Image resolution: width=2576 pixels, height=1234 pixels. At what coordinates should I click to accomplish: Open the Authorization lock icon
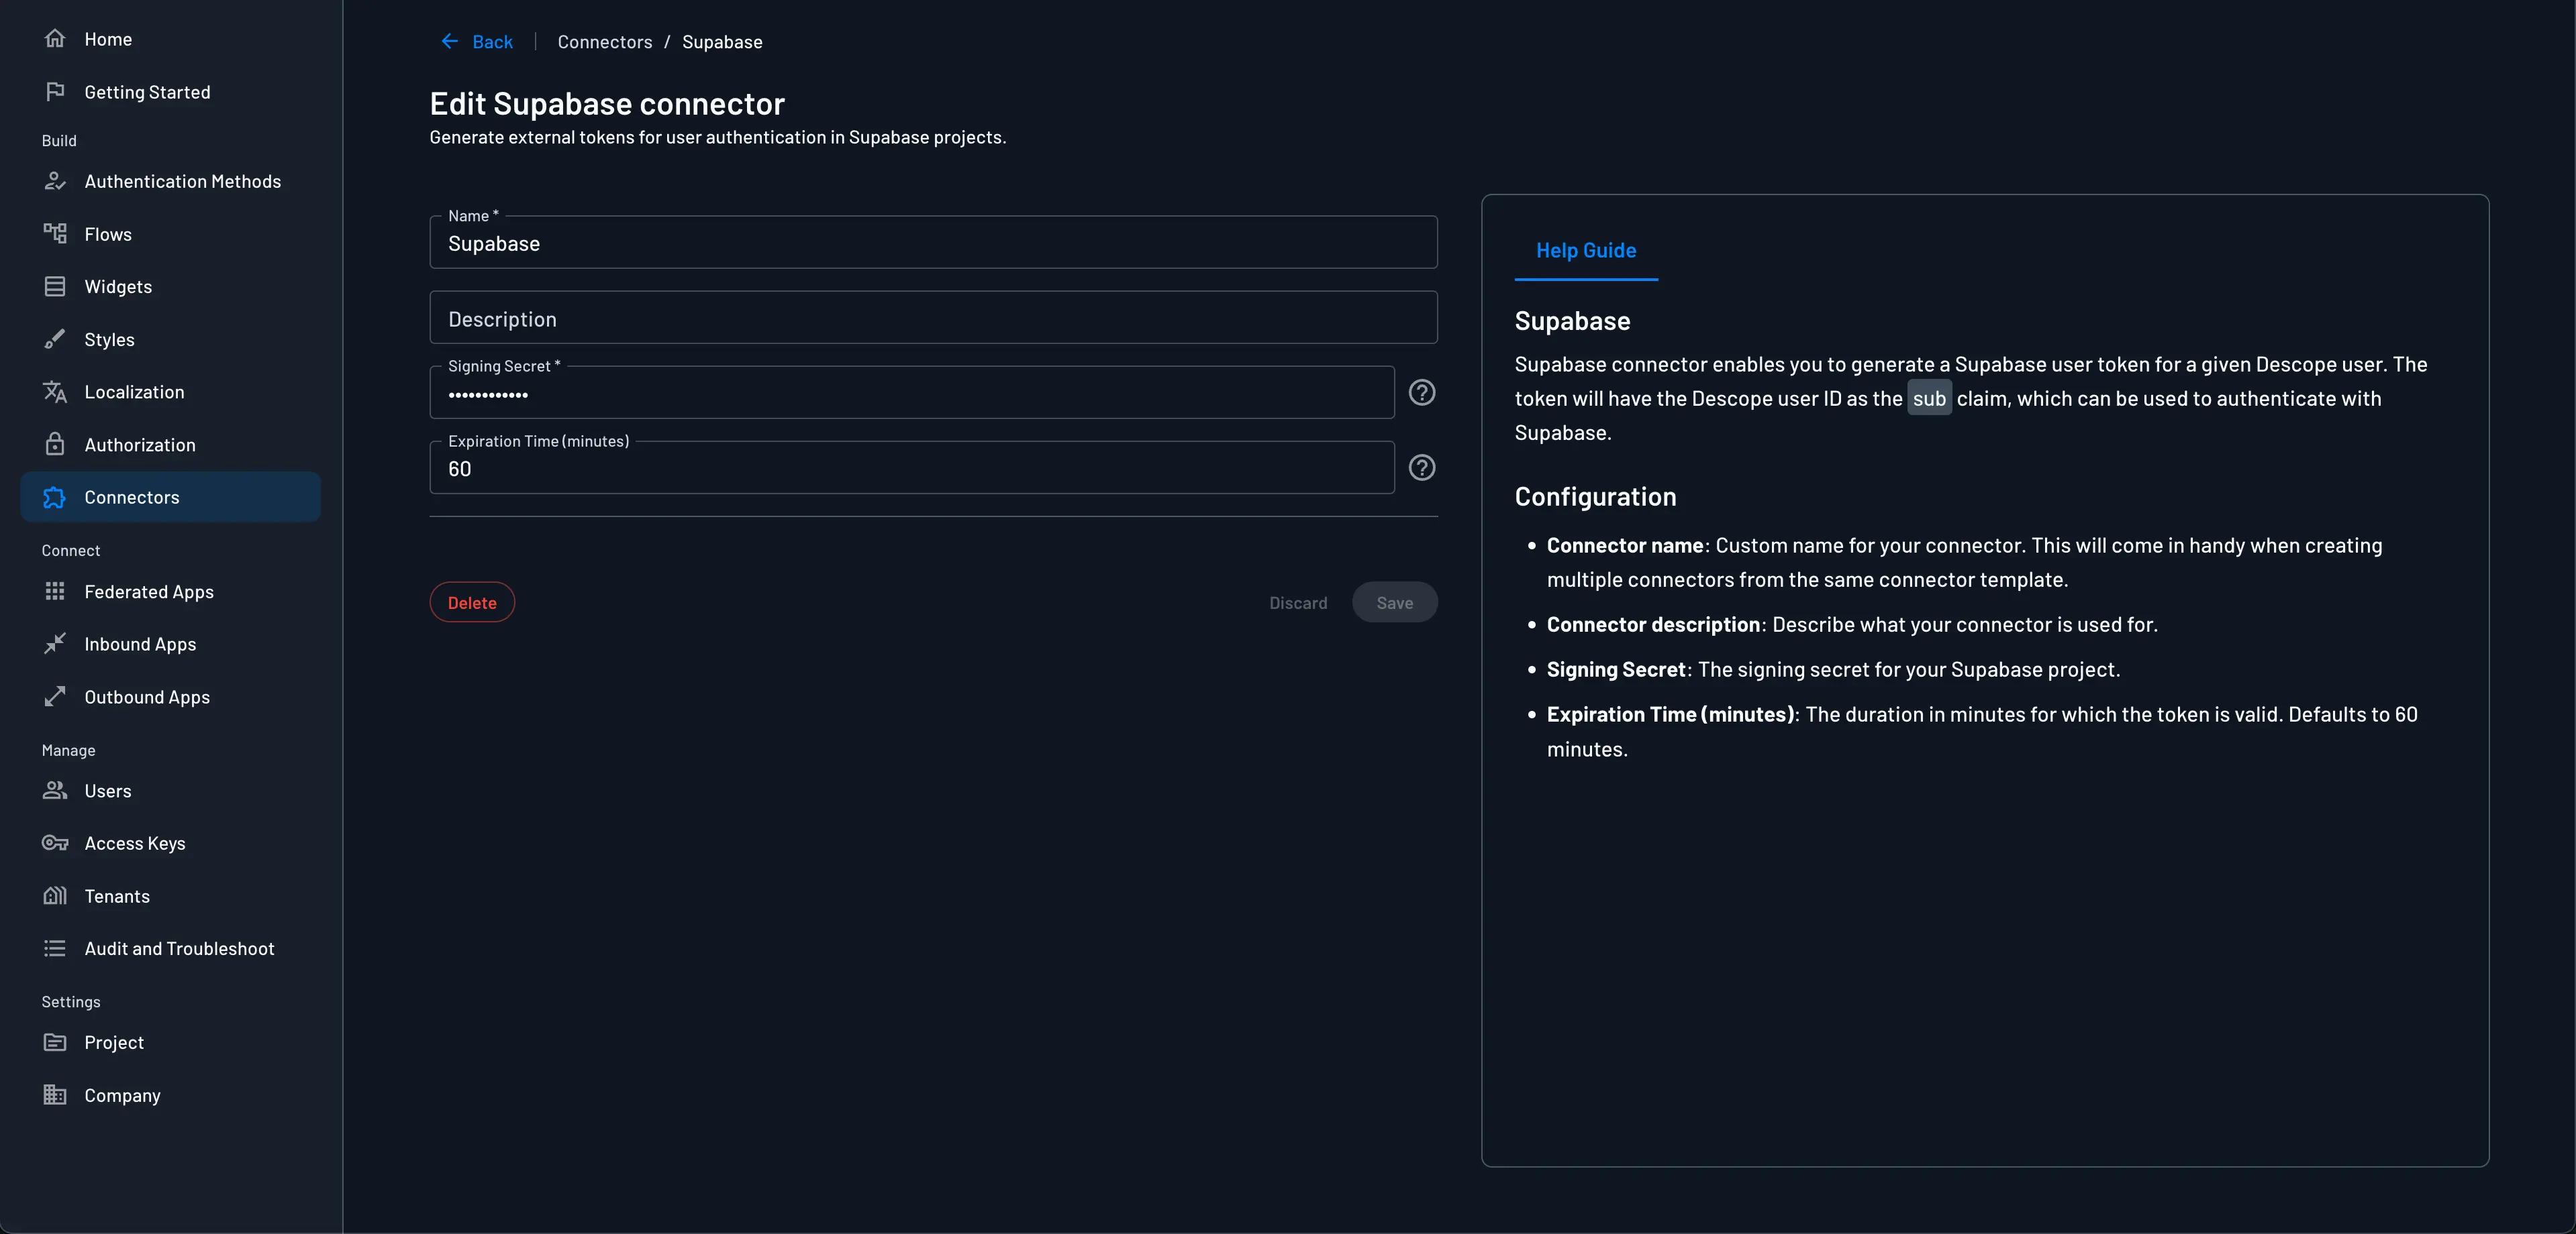(56, 444)
